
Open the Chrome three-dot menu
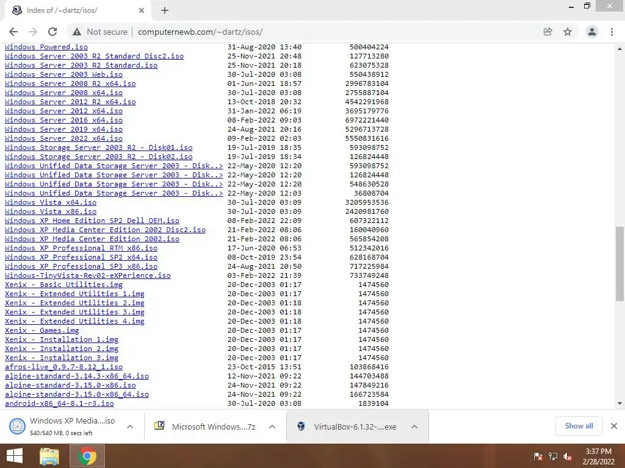612,32
